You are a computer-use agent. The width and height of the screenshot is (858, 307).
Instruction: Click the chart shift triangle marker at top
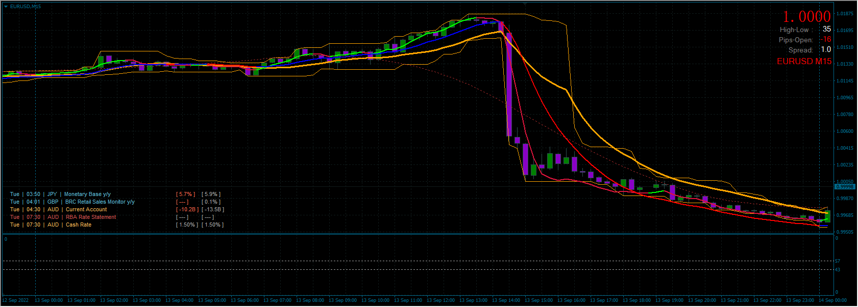coord(525,4)
